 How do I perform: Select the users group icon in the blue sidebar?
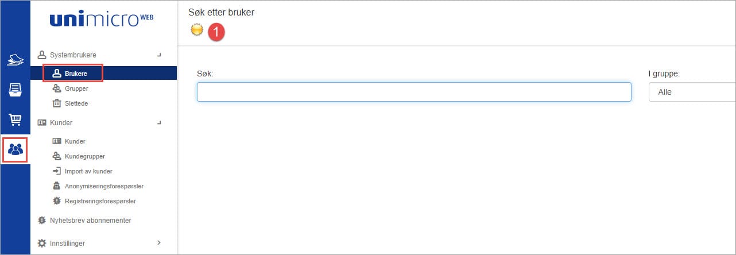(16, 149)
